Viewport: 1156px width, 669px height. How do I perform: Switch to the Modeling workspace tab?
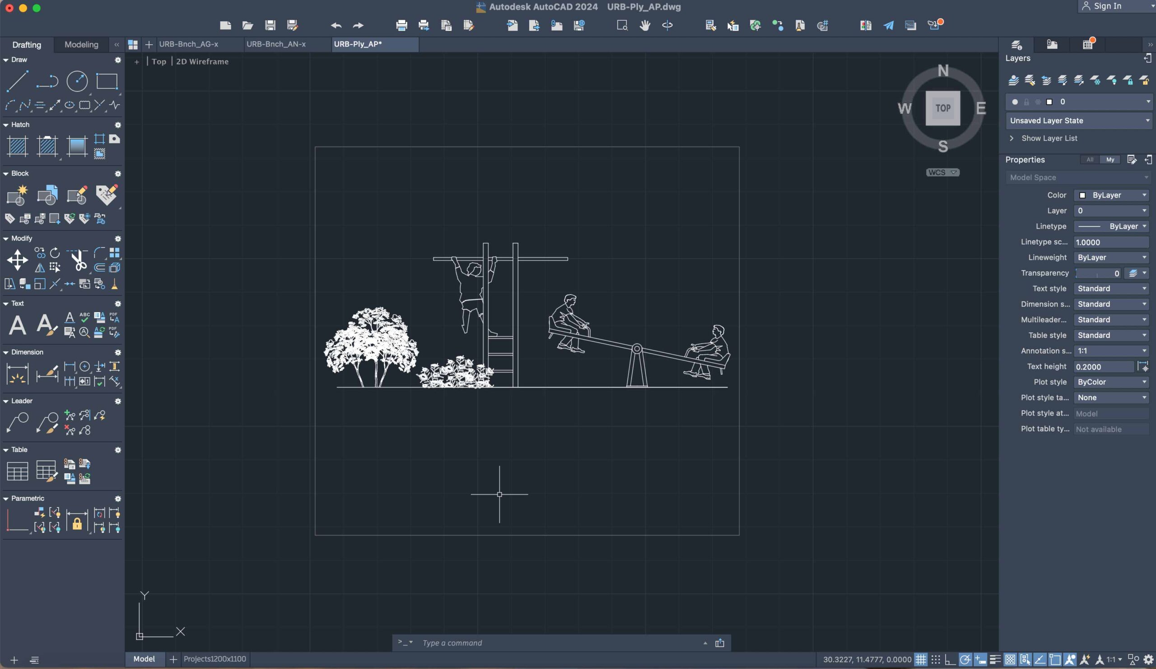tap(81, 45)
